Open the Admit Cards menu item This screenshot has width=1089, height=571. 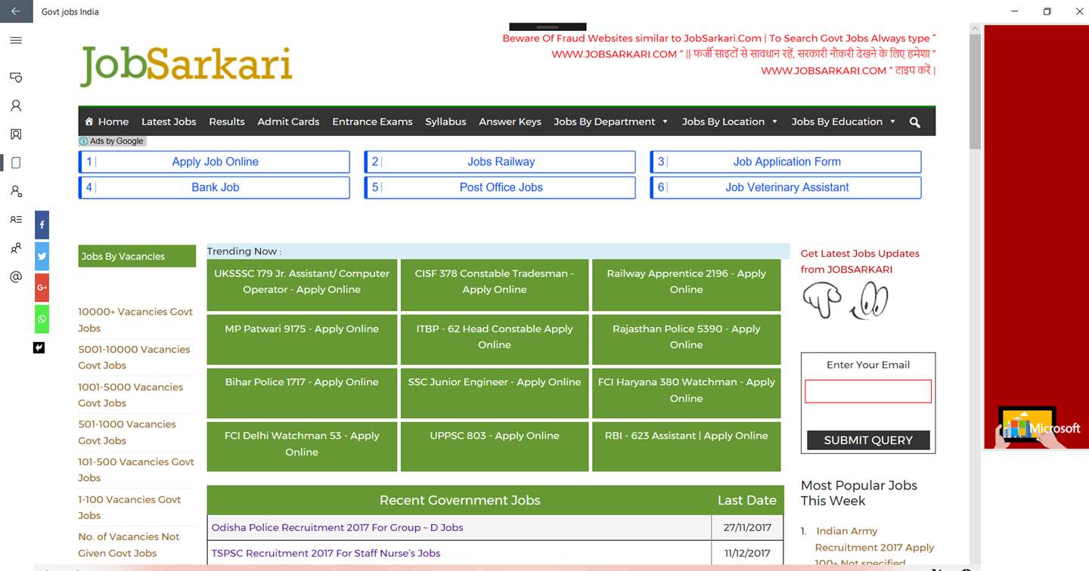coord(288,122)
